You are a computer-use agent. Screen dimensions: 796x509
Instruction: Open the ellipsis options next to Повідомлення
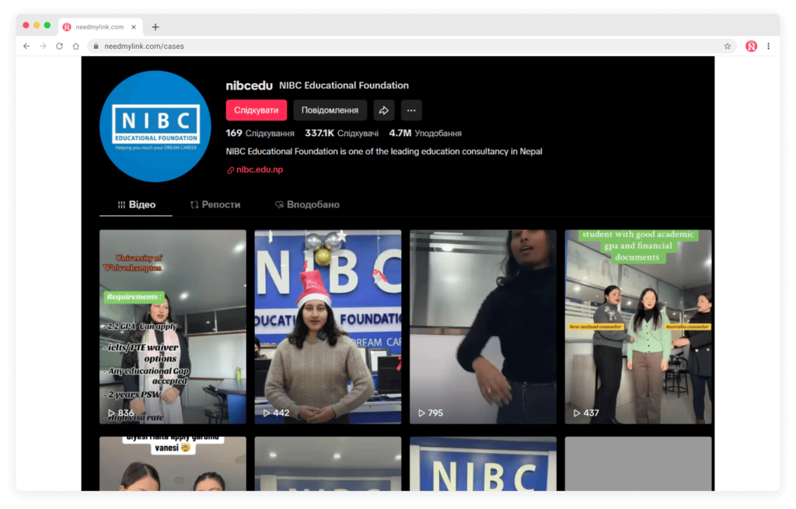click(411, 110)
